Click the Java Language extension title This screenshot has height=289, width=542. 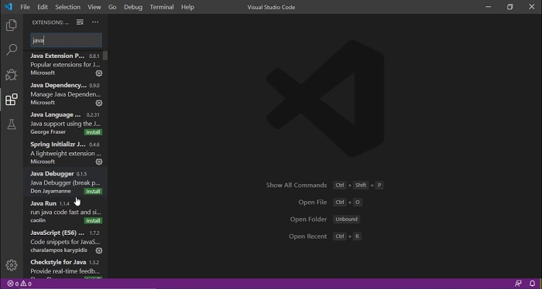click(55, 114)
